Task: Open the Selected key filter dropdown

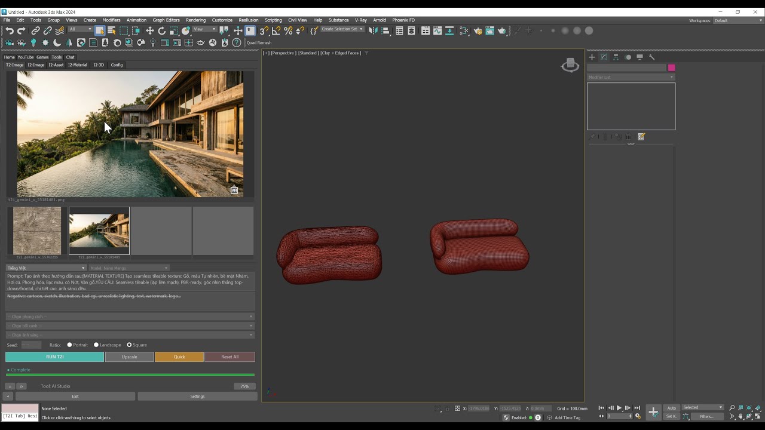Action: [703, 407]
